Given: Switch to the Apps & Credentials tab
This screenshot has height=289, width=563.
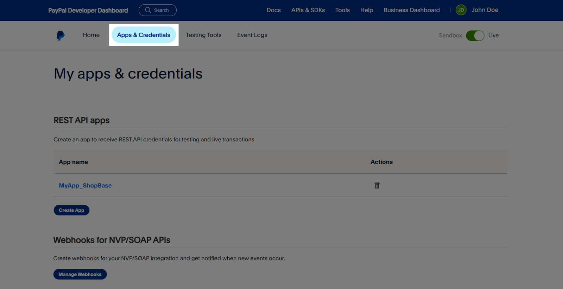Looking at the screenshot, I should tap(144, 35).
